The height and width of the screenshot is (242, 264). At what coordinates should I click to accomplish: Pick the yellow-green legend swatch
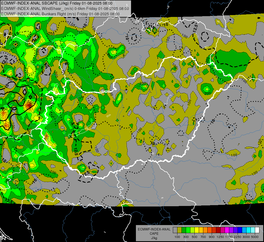click(193, 230)
